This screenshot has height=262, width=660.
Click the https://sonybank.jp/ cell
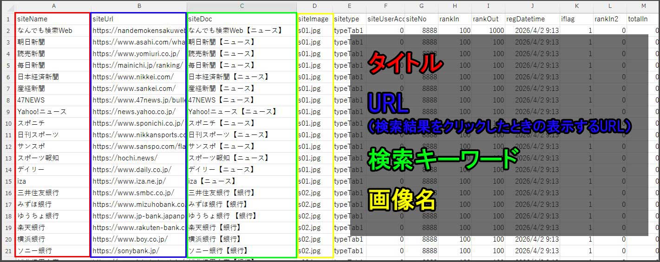tap(138, 251)
